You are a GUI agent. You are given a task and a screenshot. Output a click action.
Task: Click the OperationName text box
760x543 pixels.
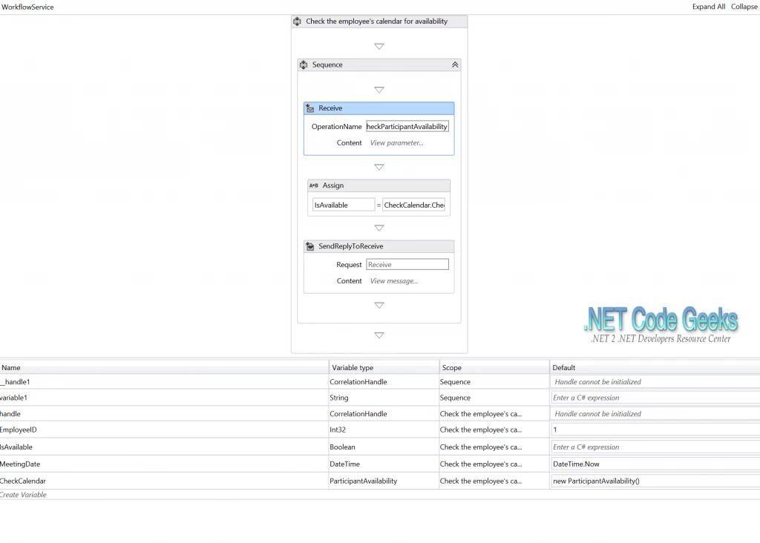[x=407, y=126]
